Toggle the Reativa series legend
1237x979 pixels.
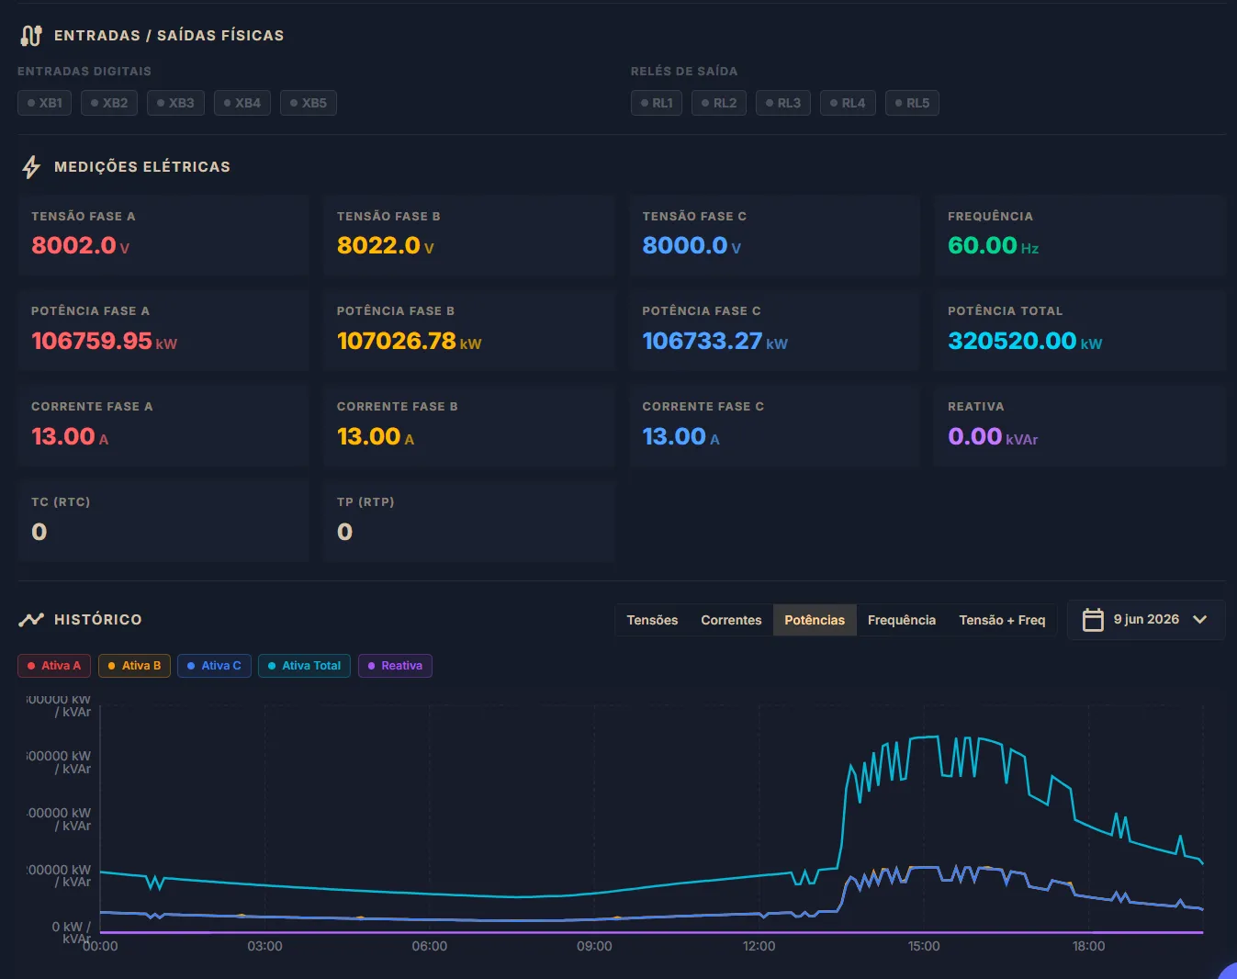click(395, 666)
